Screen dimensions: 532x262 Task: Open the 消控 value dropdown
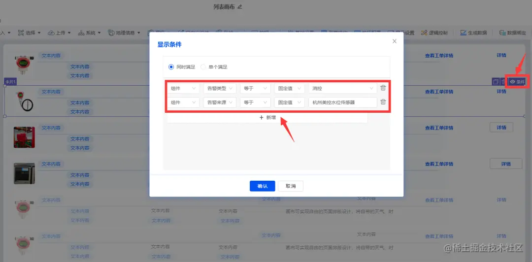pos(343,89)
